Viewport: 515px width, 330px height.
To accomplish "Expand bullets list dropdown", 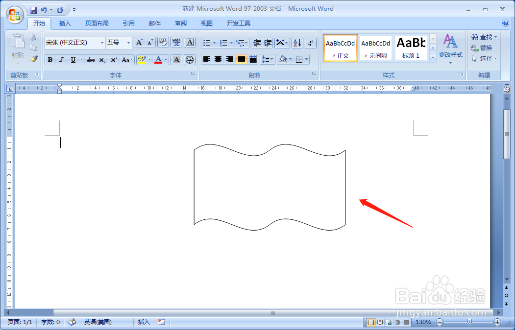I will pyautogui.click(x=215, y=43).
